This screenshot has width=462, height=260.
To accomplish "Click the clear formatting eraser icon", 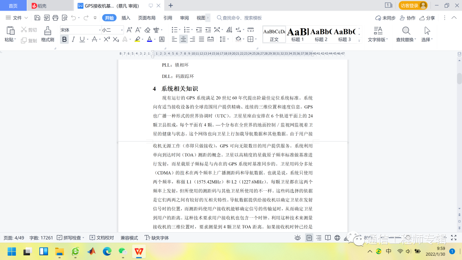I will click(x=147, y=30).
